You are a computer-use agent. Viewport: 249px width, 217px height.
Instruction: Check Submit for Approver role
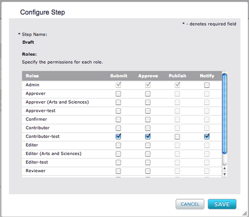click(118, 94)
